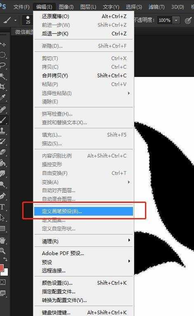Select the Crop tool
194x316 pixels.
2,87
